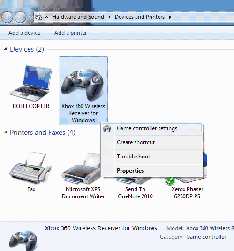Viewport: 234px width, 251px height.
Task: Click the gamepad icon beside Game controller settings
Action: pos(107,128)
